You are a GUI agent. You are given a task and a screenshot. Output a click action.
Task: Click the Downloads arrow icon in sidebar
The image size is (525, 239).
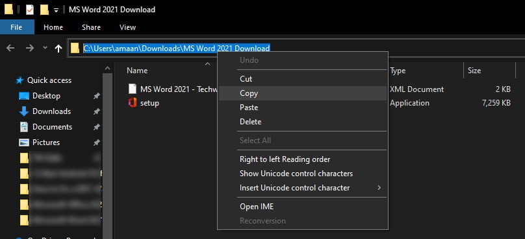(24, 111)
